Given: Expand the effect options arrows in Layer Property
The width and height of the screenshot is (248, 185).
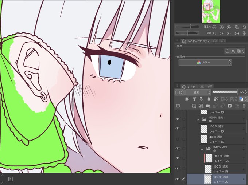Looking at the screenshot, I should point(243,51).
